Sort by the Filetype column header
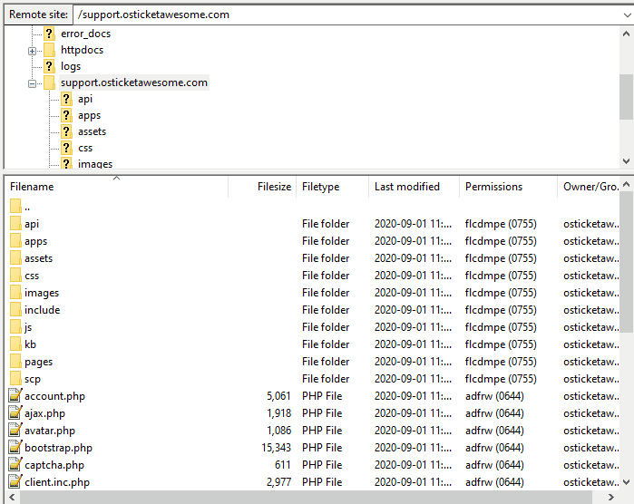The image size is (634, 504). (332, 187)
